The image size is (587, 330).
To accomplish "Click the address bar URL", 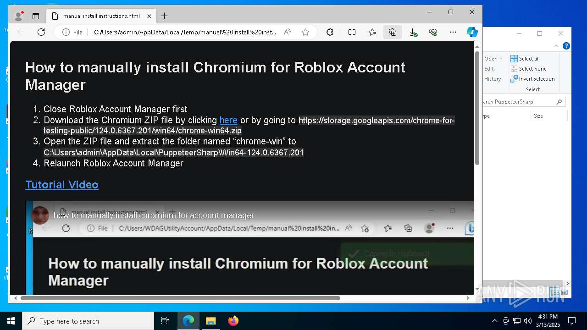I will coord(185,32).
